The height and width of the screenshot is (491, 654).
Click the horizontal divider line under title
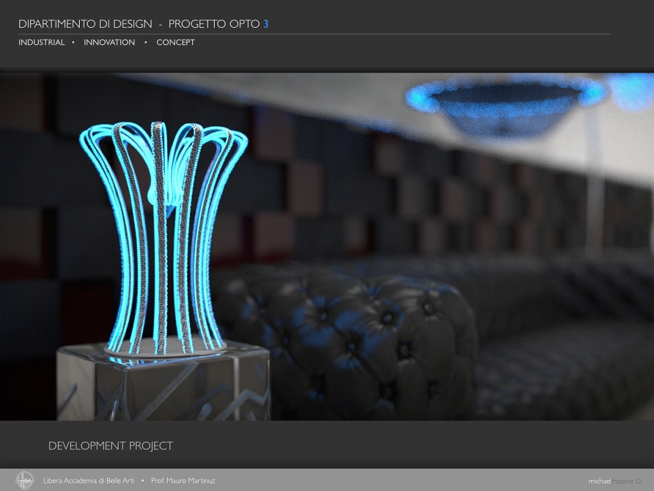coord(315,34)
